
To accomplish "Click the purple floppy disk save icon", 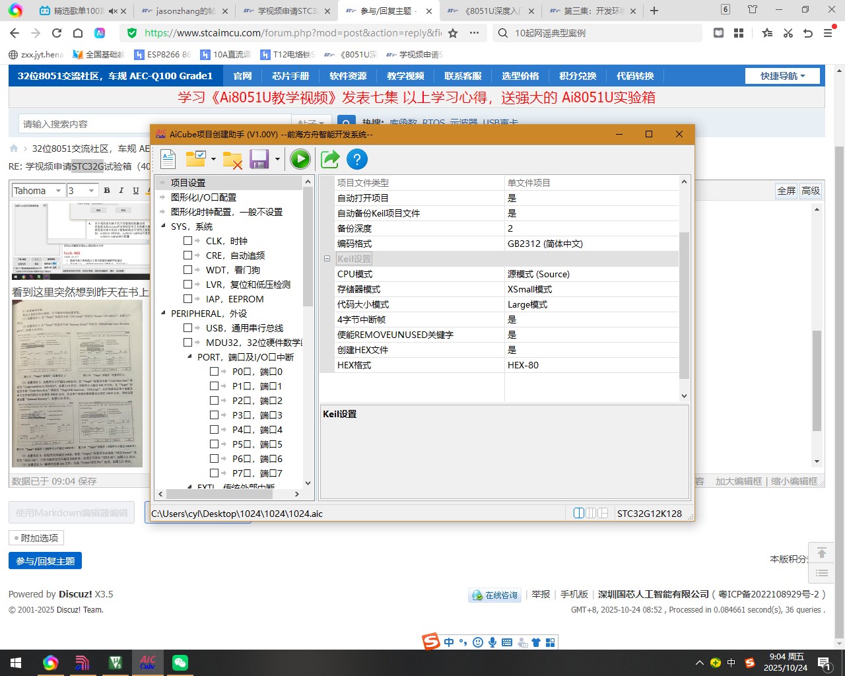I will tap(259, 159).
